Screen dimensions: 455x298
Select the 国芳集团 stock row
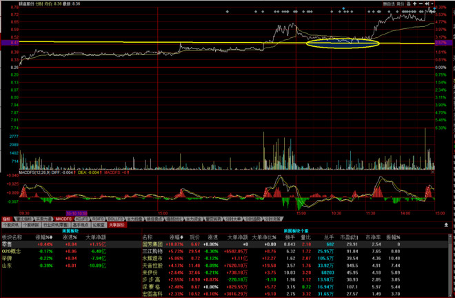(295, 244)
